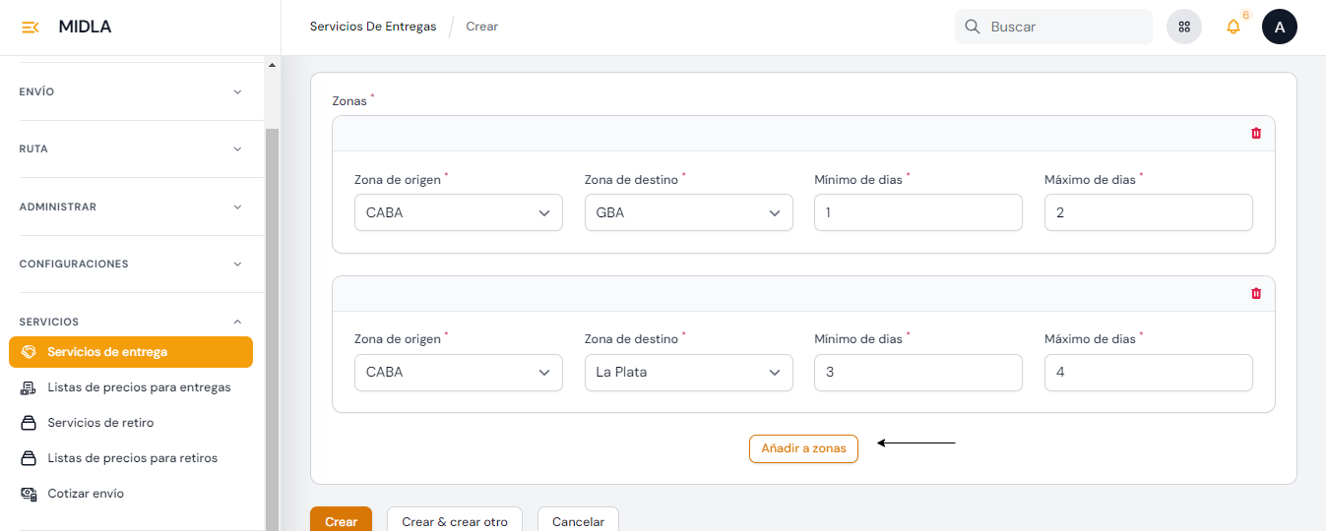1326x531 pixels.
Task: Click the Cancelar button
Action: [x=578, y=520]
